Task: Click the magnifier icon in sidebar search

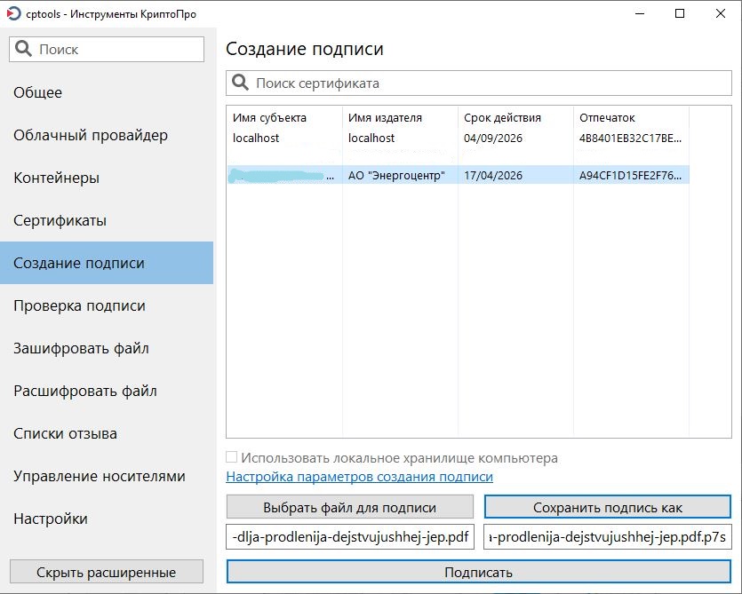Action: click(x=24, y=50)
